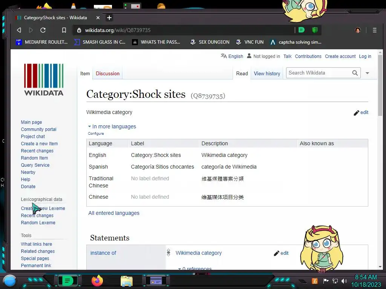Viewport: 386px width, 289px height.
Task: Expand the 0 references toggle
Action: [x=195, y=269]
